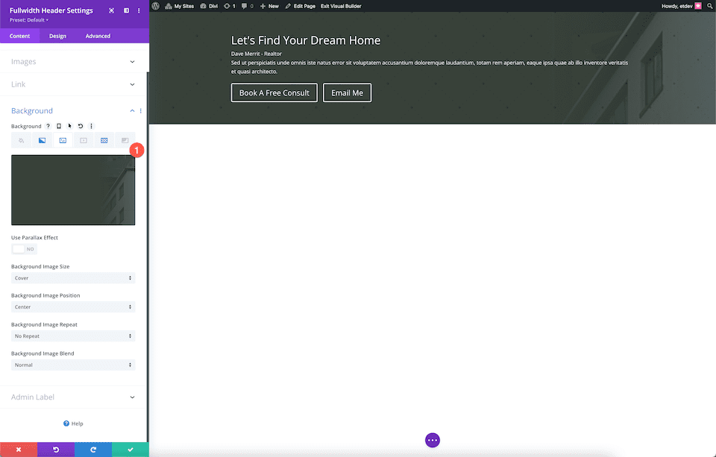Expand the Admin Label section
Viewport: 716px width, 457px height.
(x=73, y=397)
